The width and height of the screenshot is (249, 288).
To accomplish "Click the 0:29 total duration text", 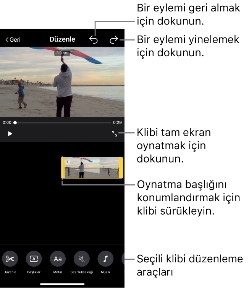I will [x=117, y=122].
